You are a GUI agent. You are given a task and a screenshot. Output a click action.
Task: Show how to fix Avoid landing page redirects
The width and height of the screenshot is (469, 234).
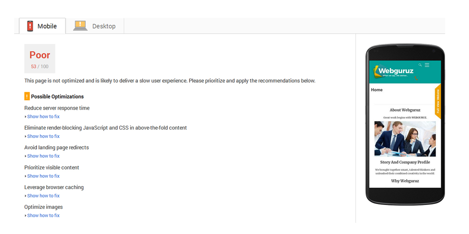tap(43, 156)
